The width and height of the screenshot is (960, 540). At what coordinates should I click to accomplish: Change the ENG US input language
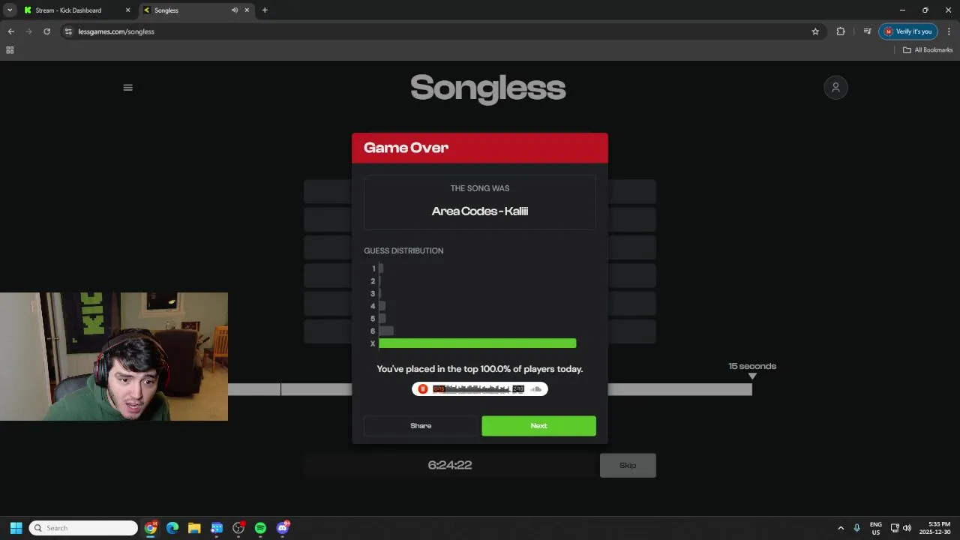(875, 528)
